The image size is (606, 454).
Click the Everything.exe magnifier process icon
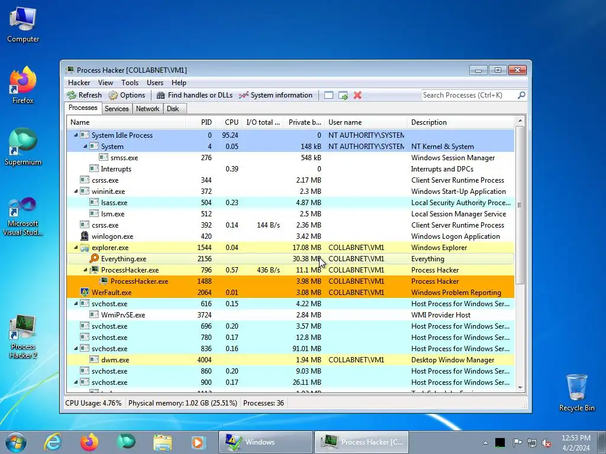pyautogui.click(x=94, y=258)
